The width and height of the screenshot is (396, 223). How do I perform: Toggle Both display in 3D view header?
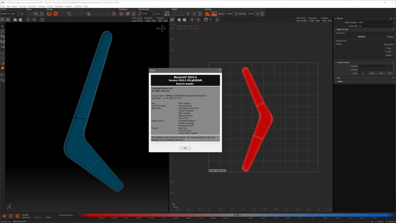click(x=134, y=21)
